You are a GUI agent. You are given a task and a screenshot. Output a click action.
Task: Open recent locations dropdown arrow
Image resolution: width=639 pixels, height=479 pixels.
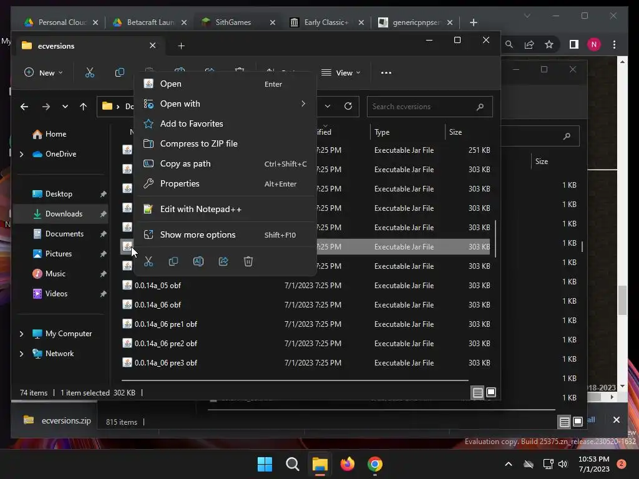[x=65, y=107]
